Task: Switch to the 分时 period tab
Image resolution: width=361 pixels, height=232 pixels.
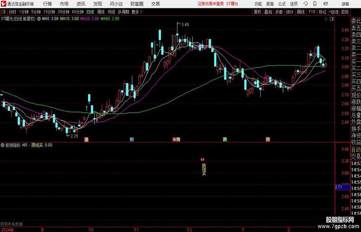Action: click(13, 12)
